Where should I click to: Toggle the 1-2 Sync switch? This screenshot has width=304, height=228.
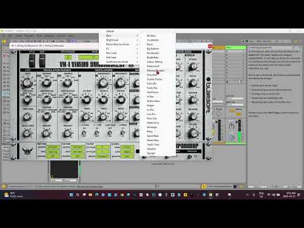click(84, 132)
